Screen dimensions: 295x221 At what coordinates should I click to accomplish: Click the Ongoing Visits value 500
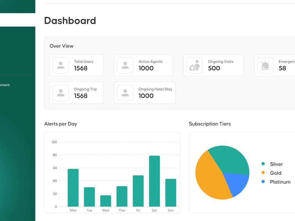point(214,68)
